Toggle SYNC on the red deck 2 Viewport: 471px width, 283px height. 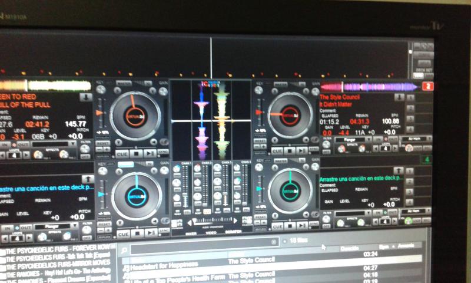click(x=314, y=149)
